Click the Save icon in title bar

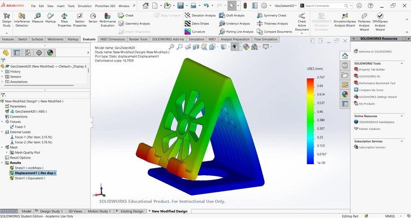coord(180,6)
